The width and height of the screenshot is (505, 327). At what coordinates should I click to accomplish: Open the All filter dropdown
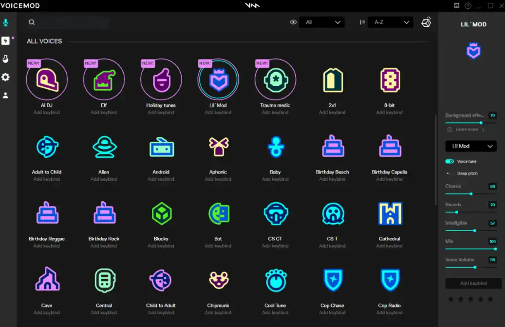tap(322, 22)
